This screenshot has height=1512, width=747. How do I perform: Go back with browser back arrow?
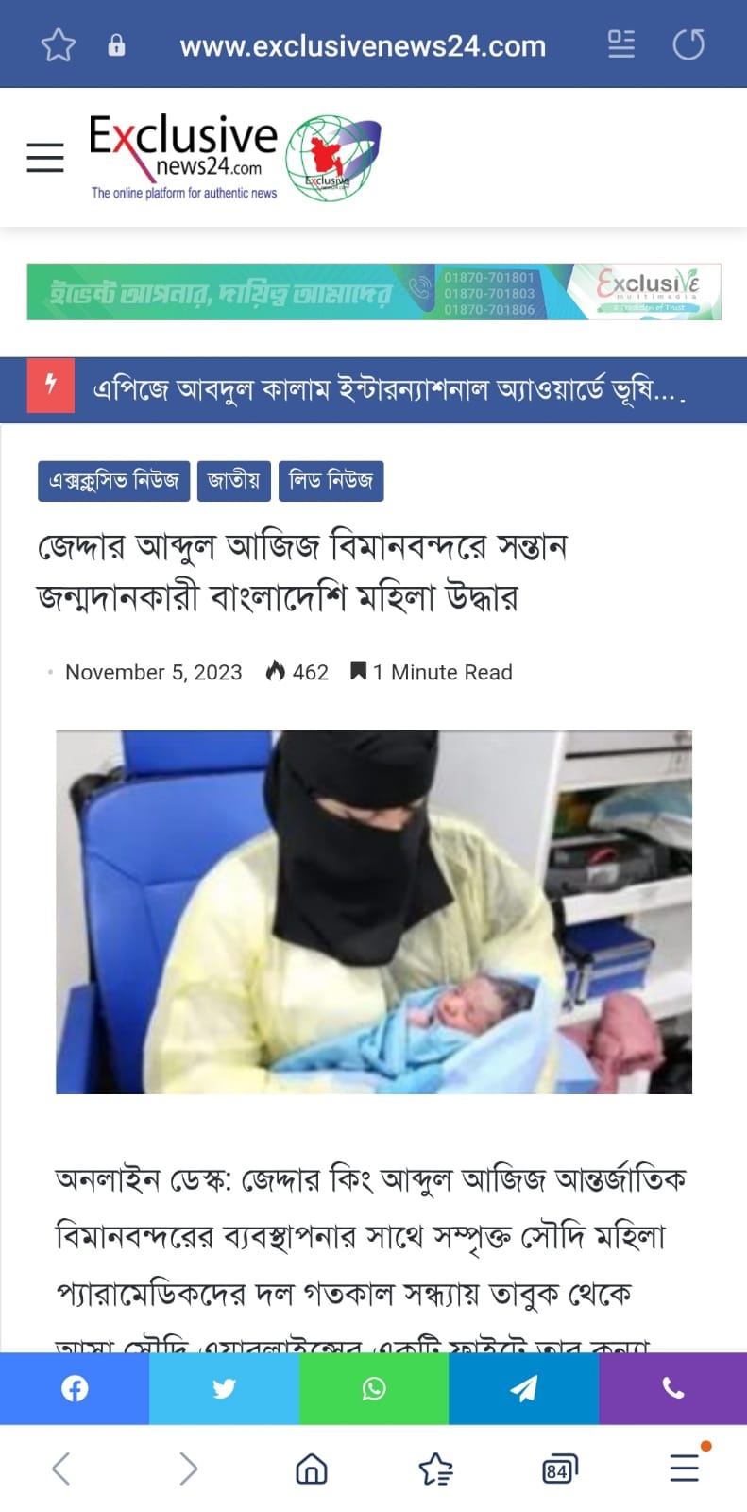pos(61,1469)
